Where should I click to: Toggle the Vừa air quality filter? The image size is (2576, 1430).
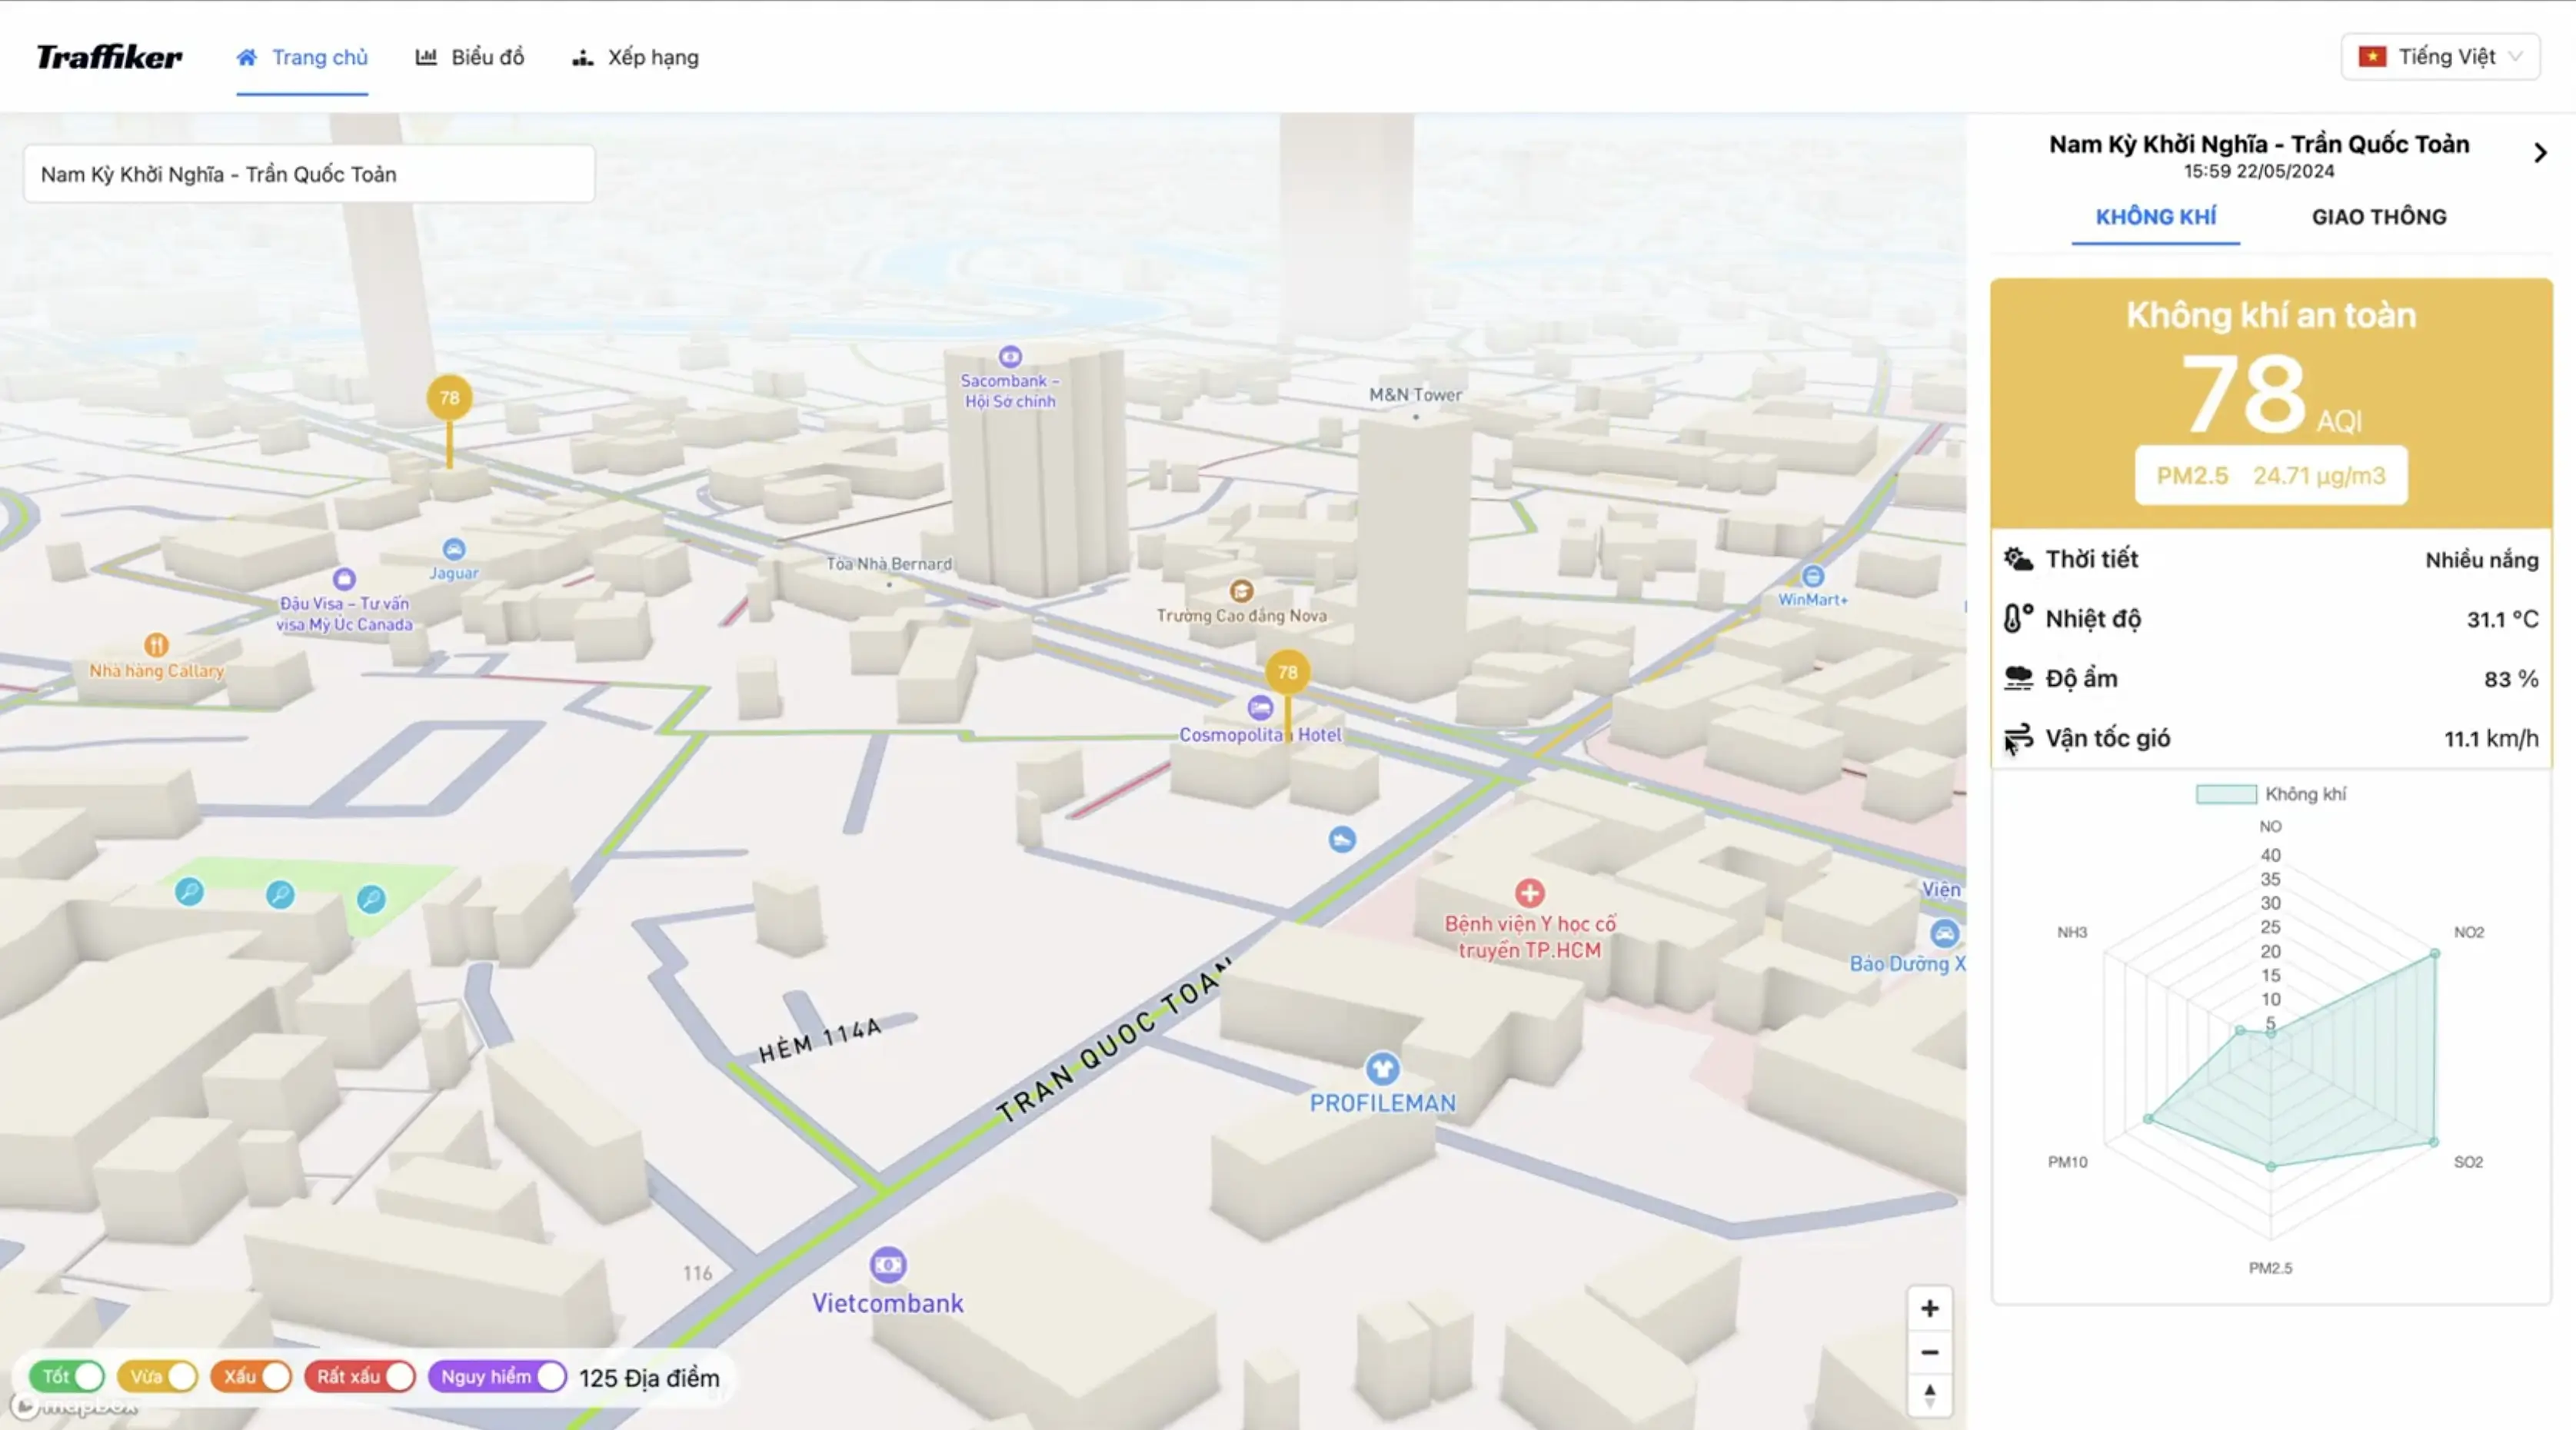click(x=158, y=1376)
